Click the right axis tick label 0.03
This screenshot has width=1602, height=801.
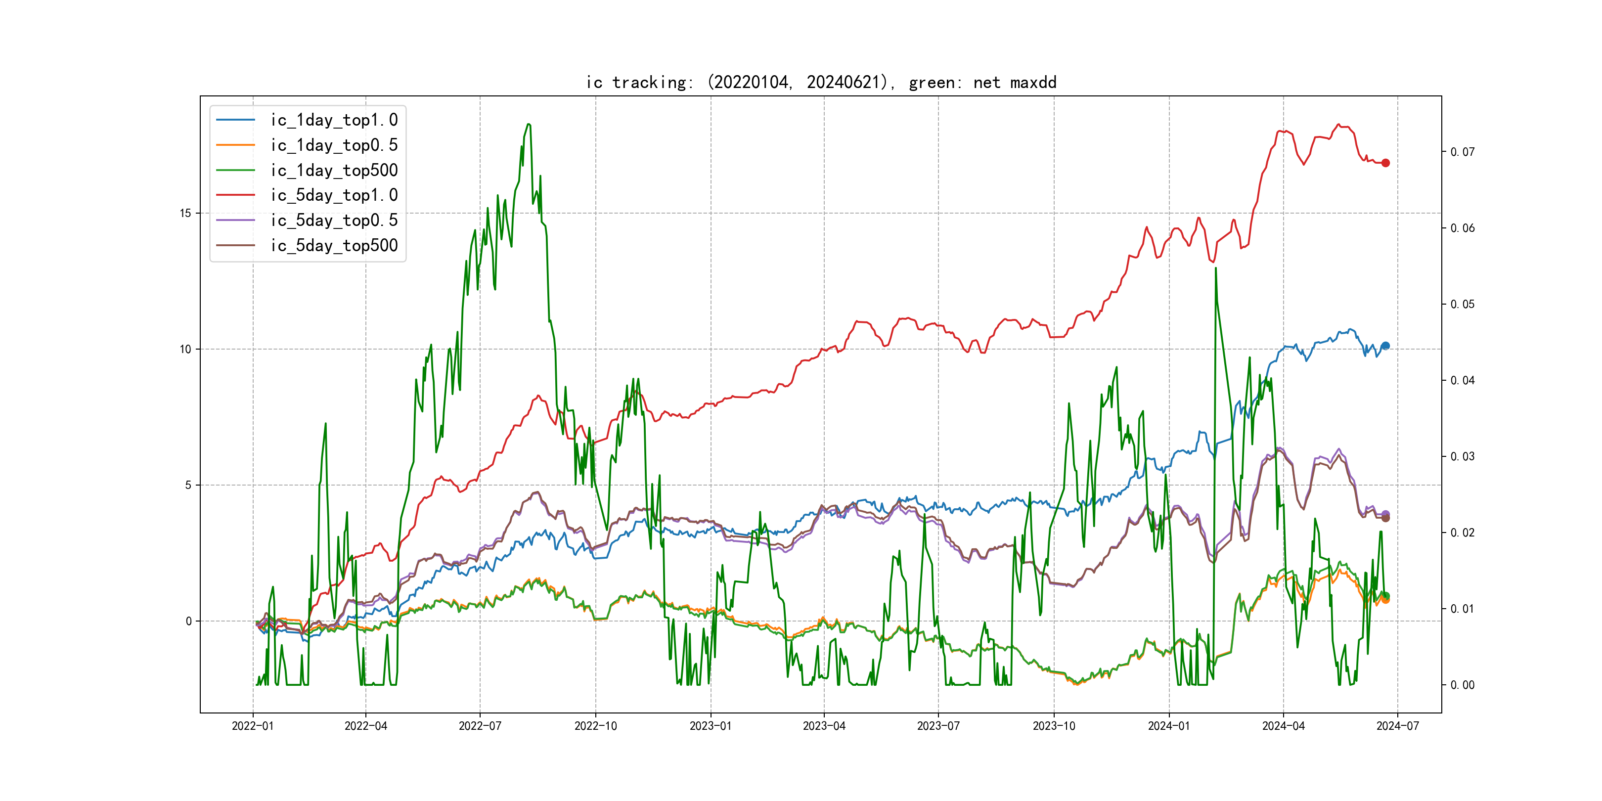pos(1462,456)
